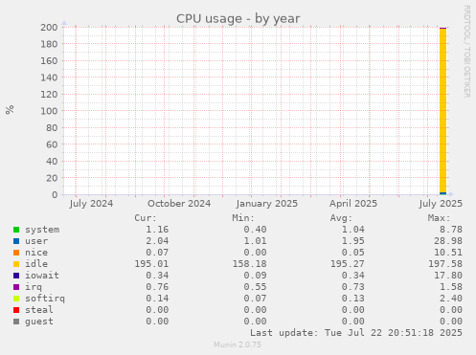
Task: Click the RRDTOOL / TOBI OETIKER watermark
Action: click(x=466, y=52)
